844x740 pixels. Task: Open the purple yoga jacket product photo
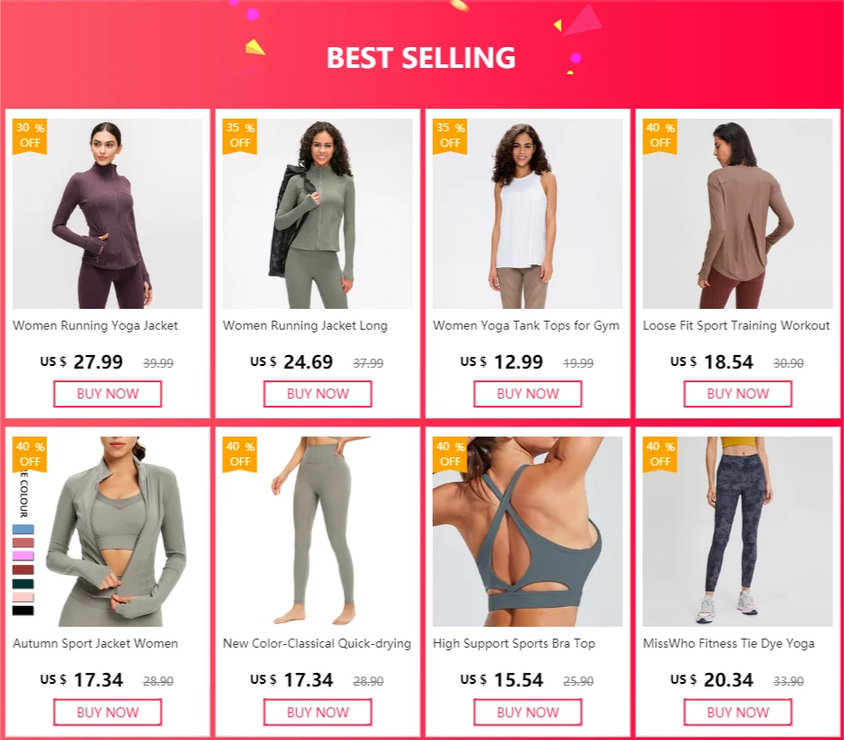[x=108, y=214]
